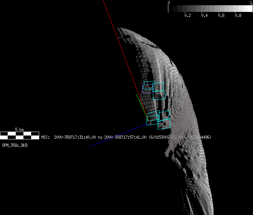Click the OPN_358c_DKD sequence label
This screenshot has width=253, height=215.
[15, 145]
